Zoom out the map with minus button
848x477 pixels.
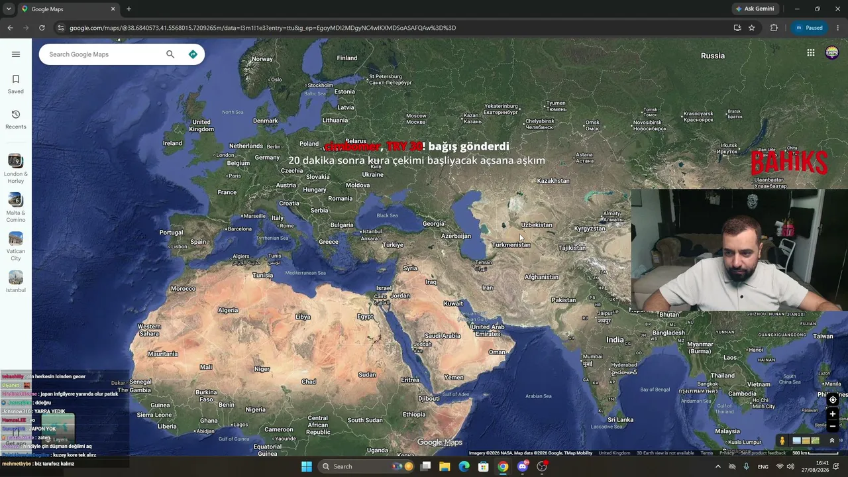coord(833,427)
